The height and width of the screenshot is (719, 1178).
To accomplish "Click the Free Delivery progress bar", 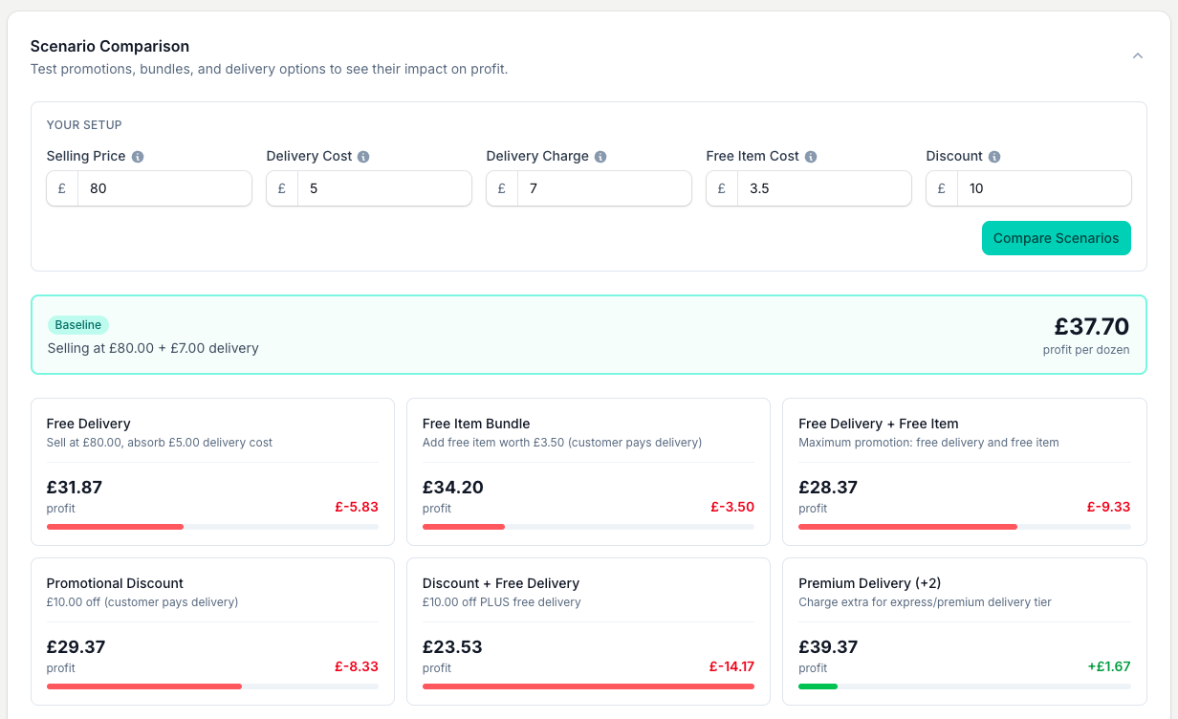I will (212, 527).
